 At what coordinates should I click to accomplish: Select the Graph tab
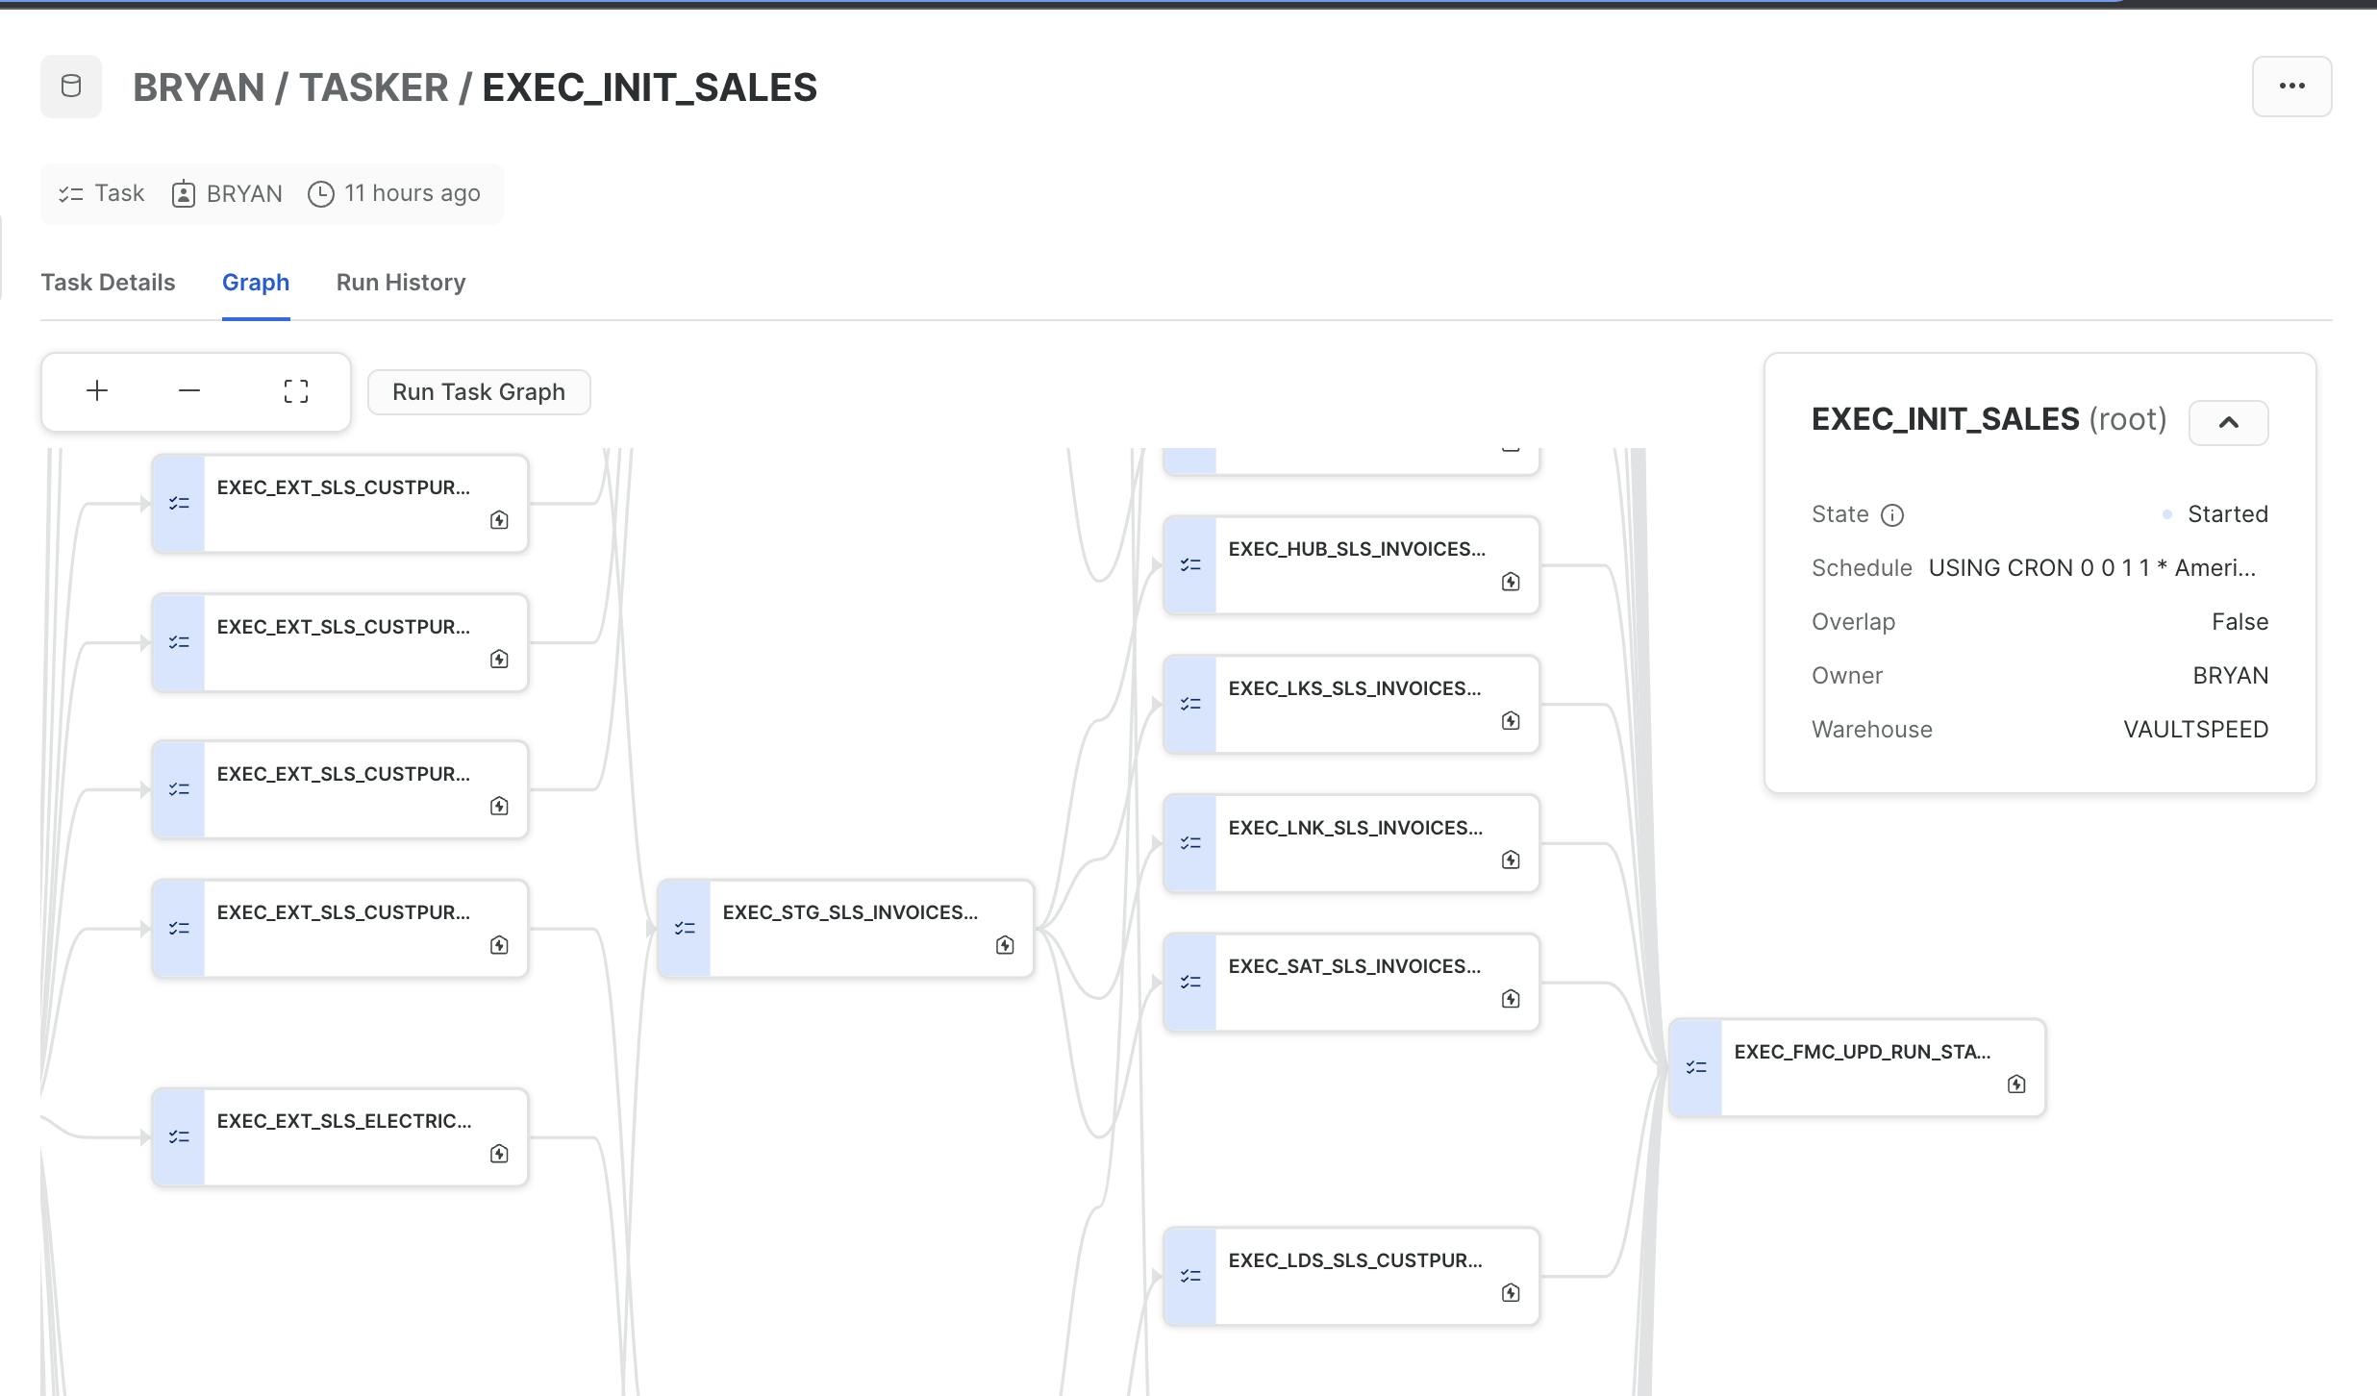[256, 283]
